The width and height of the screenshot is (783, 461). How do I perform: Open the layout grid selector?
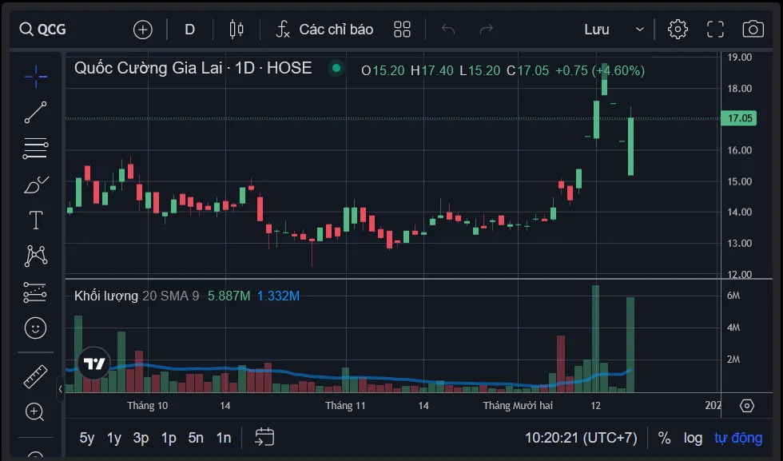[402, 30]
